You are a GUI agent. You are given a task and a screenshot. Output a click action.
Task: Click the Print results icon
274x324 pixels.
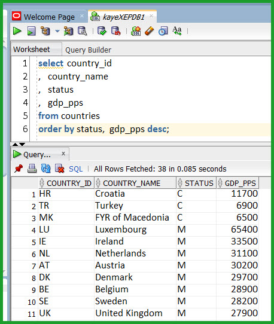[x=32, y=169]
